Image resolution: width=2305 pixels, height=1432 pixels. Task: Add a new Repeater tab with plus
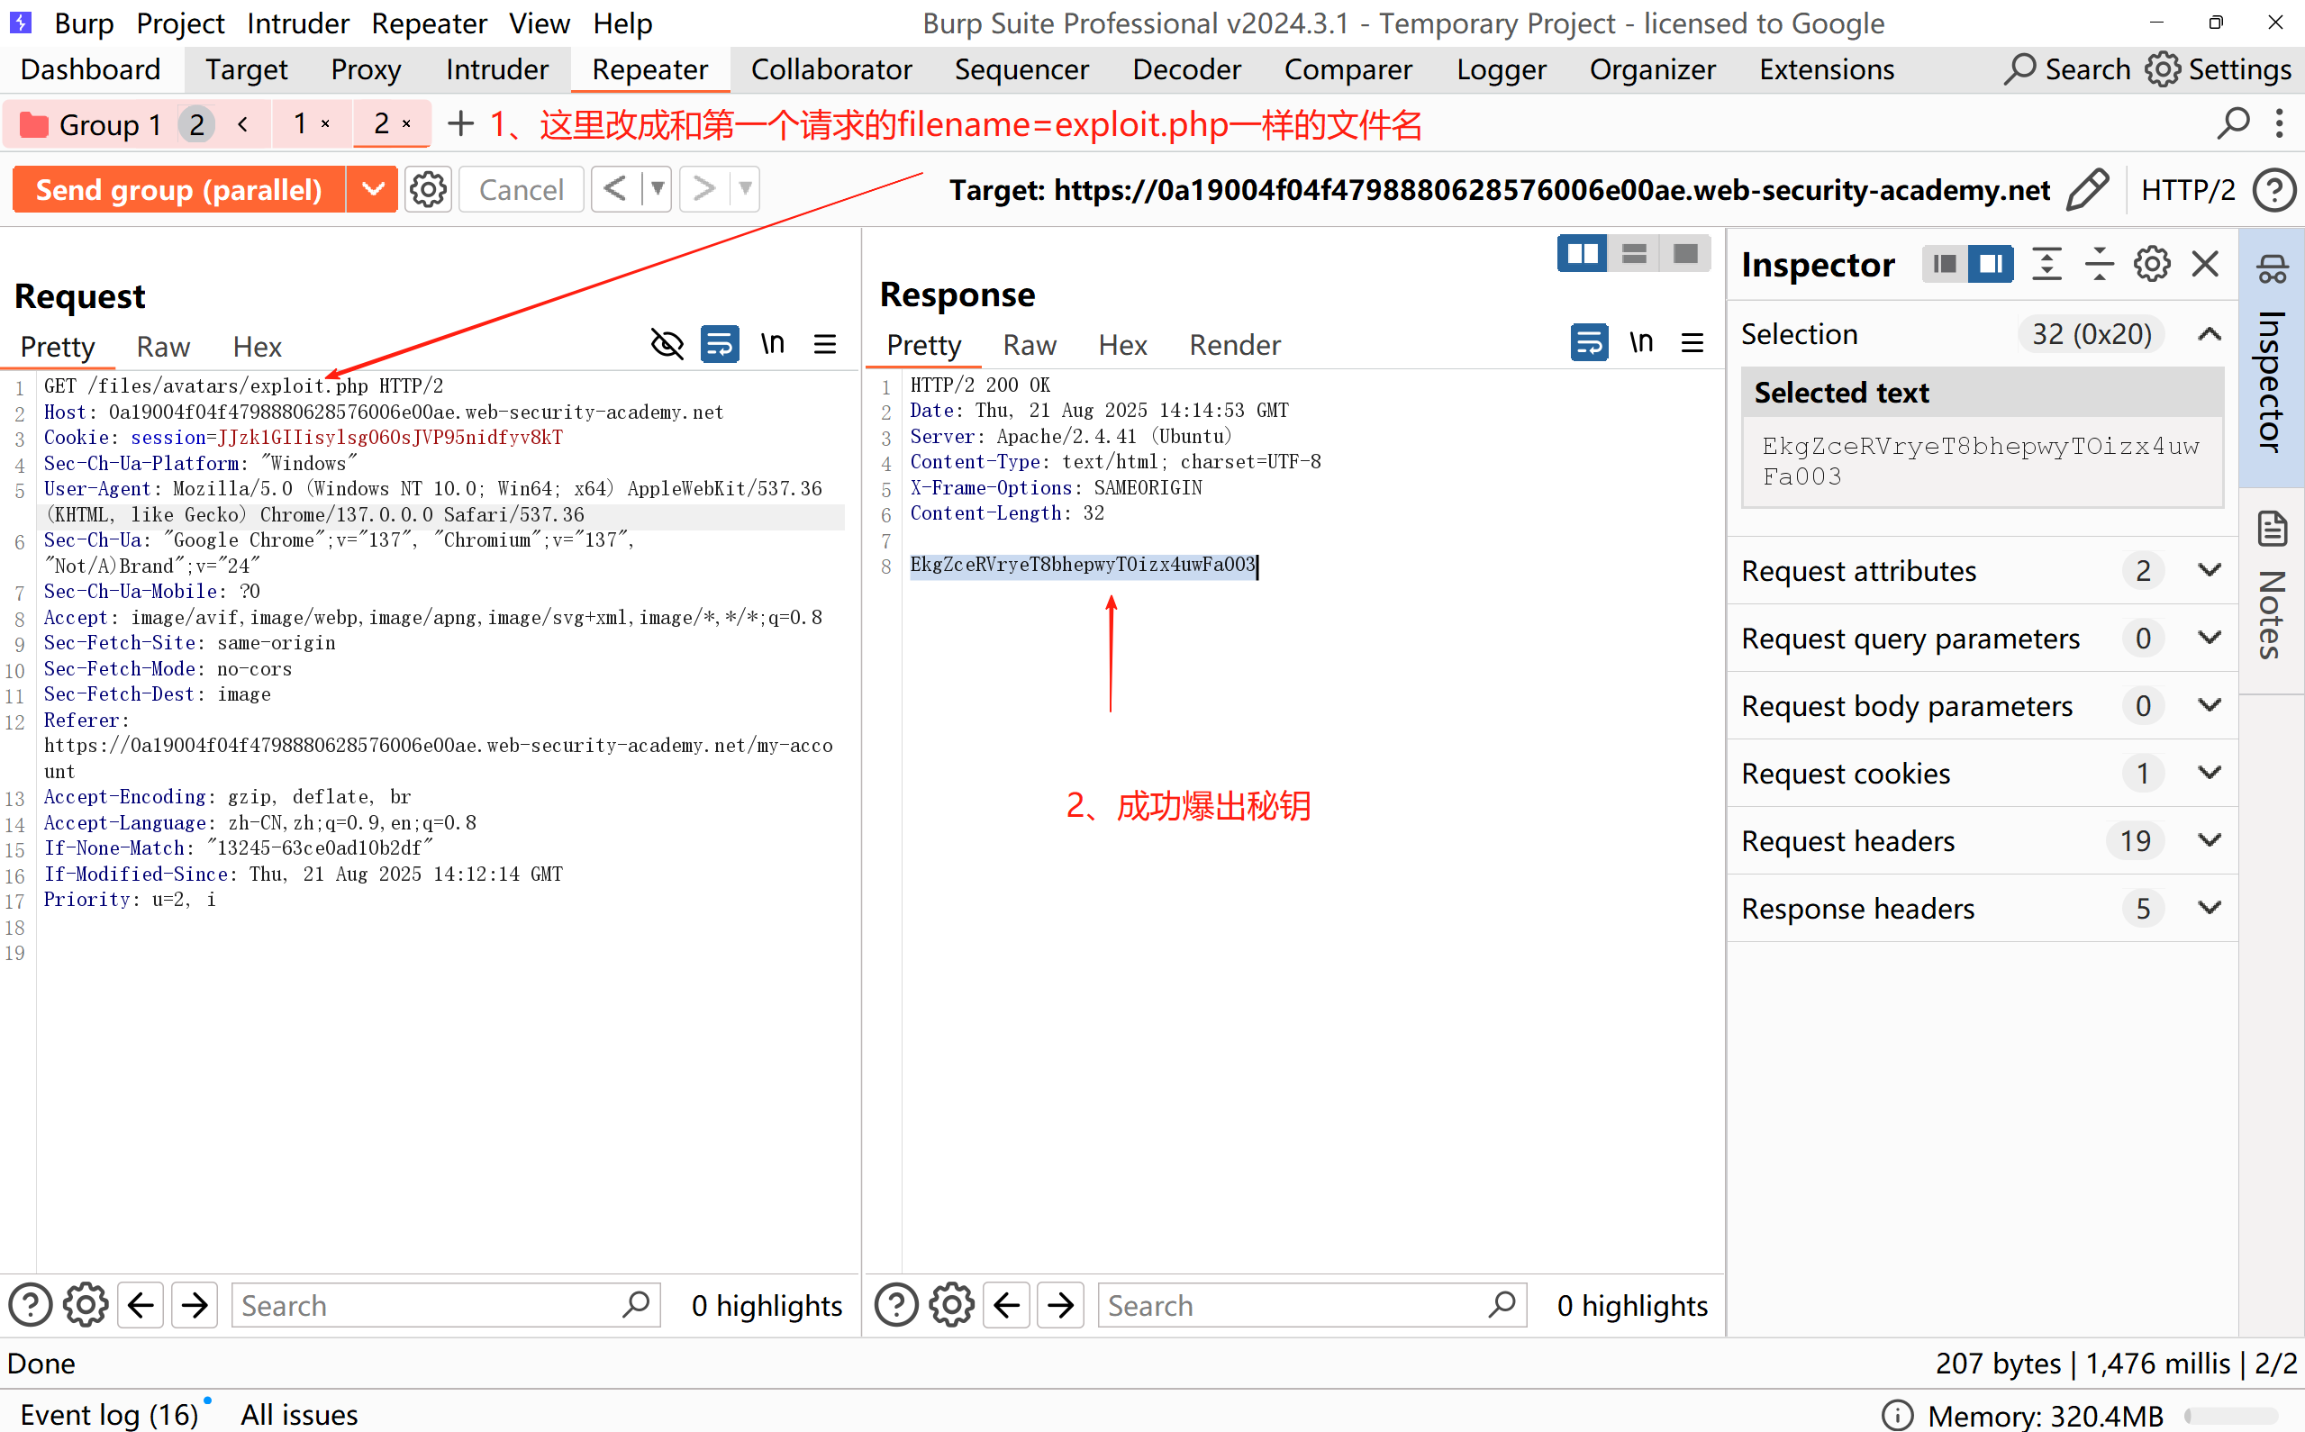point(460,124)
